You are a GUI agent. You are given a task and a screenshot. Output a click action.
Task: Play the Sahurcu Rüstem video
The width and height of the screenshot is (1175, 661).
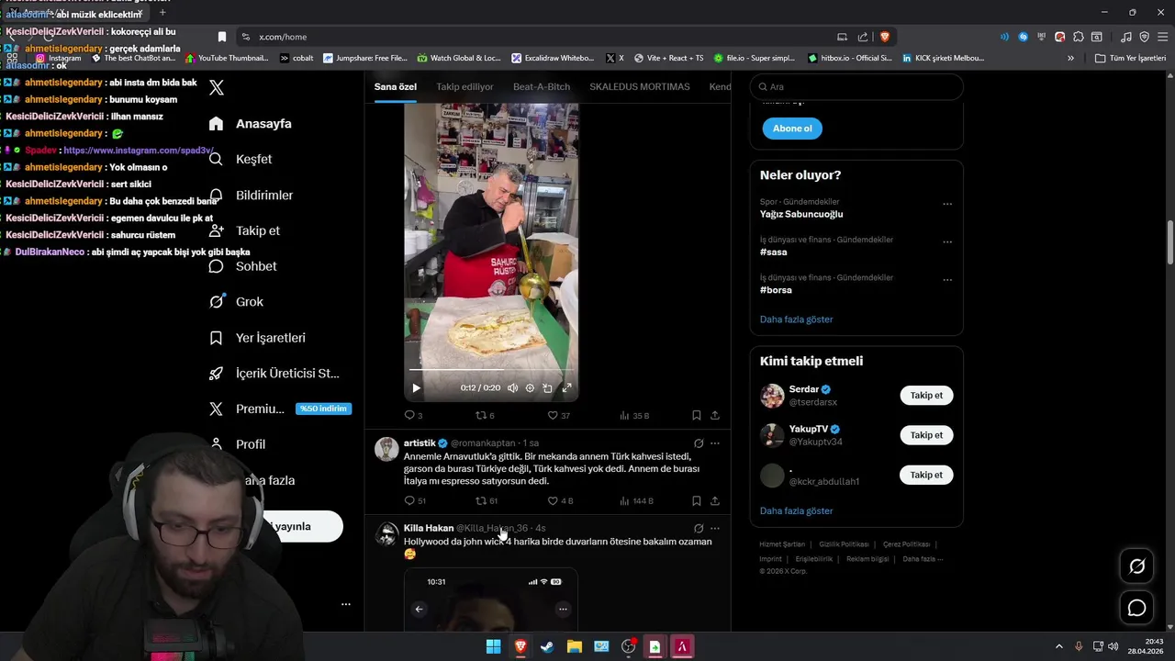point(416,388)
